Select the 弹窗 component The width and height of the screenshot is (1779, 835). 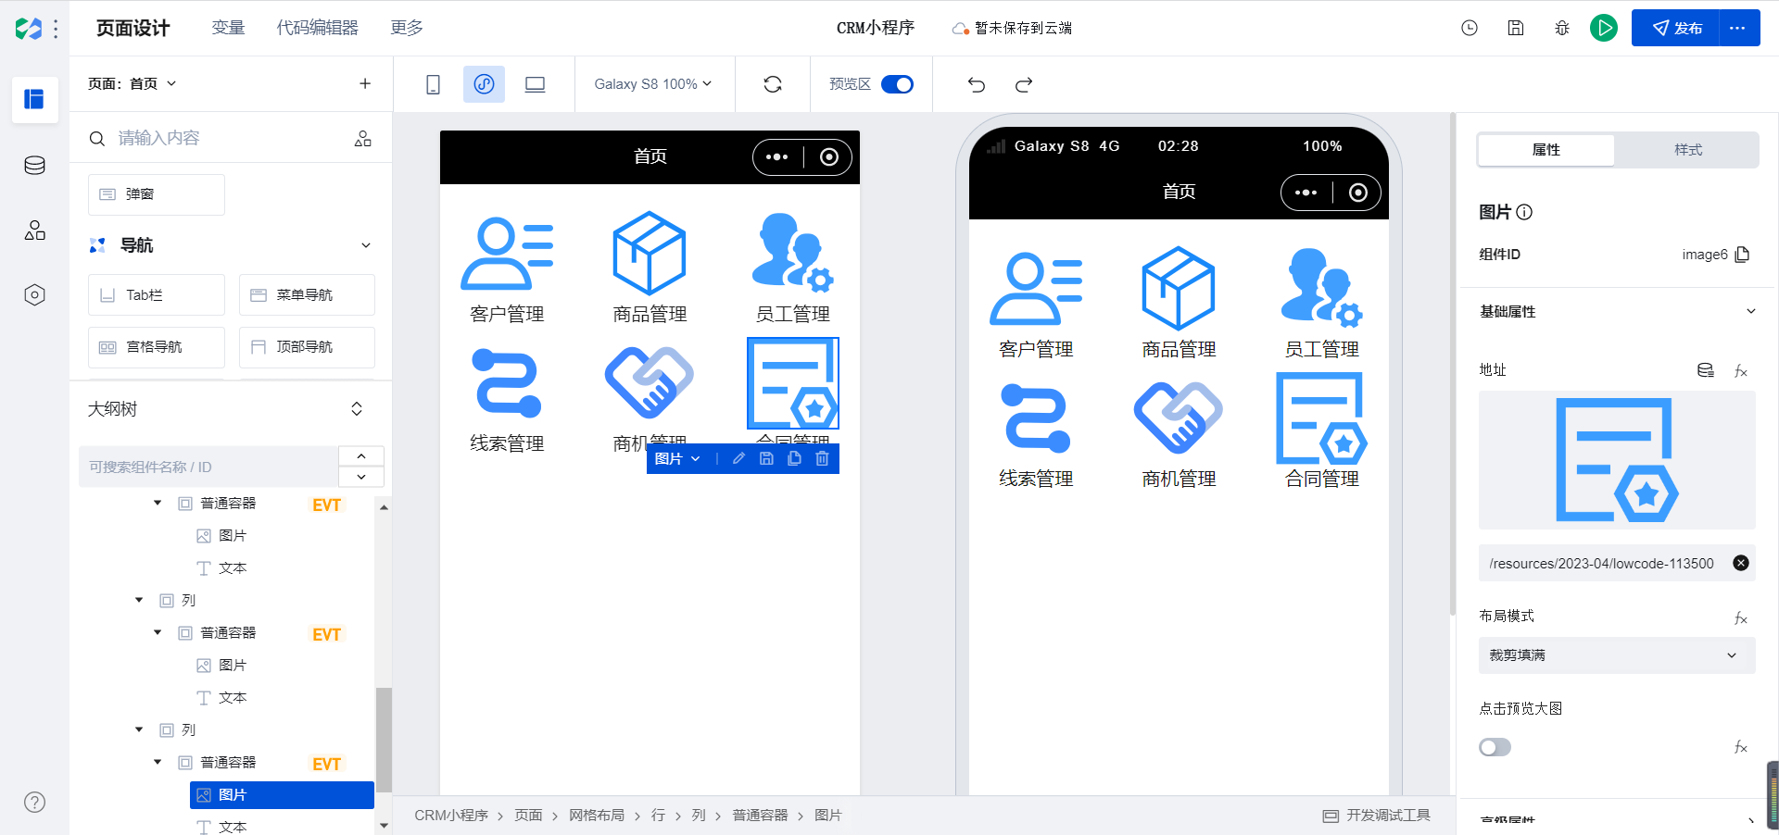coord(157,194)
